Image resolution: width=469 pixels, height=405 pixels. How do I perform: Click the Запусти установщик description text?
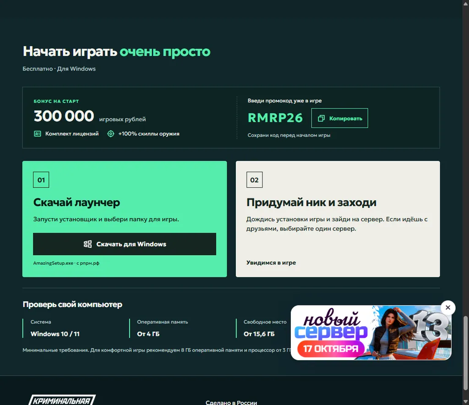[106, 219]
